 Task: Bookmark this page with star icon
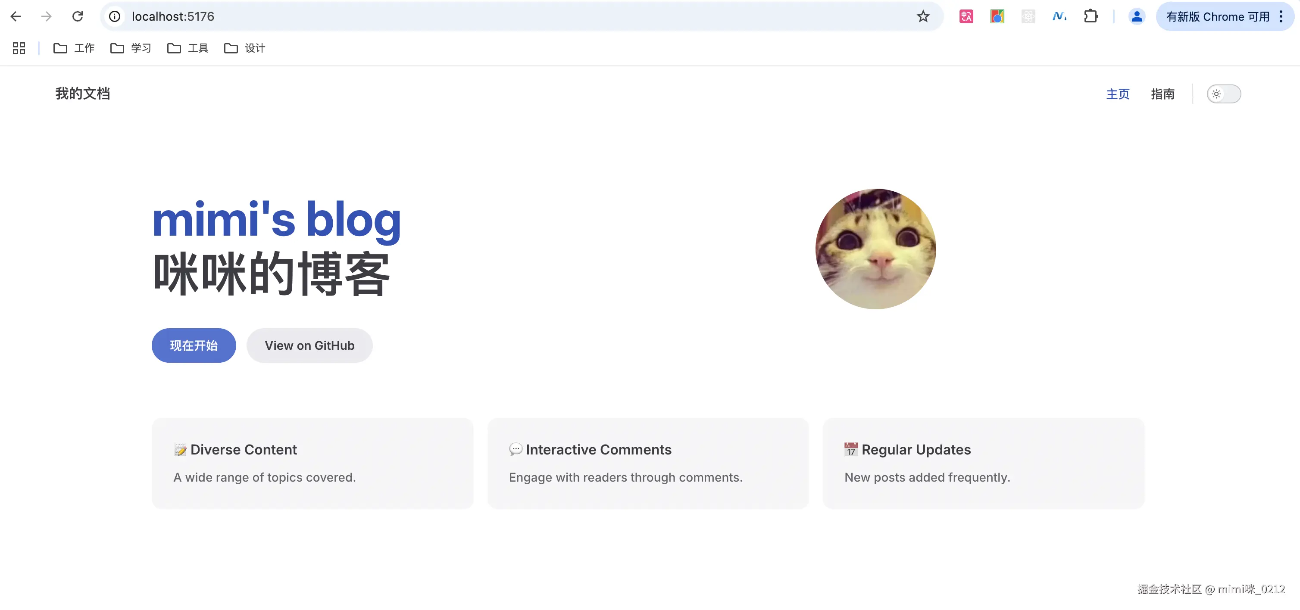point(922,17)
